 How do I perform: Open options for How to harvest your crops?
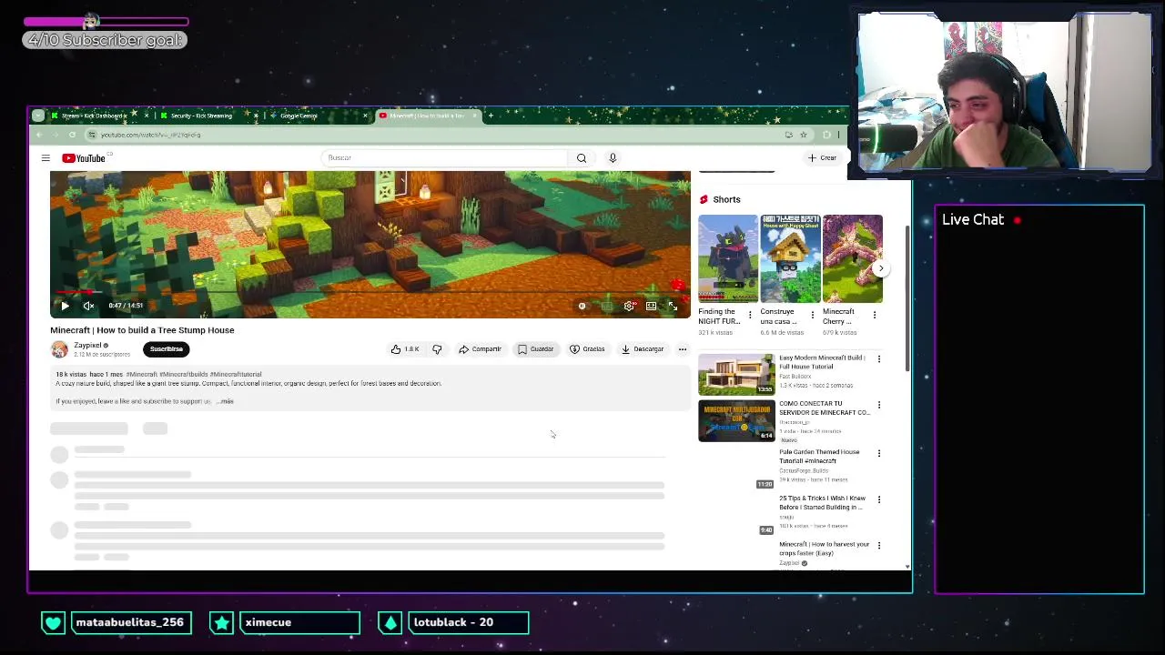[878, 546]
